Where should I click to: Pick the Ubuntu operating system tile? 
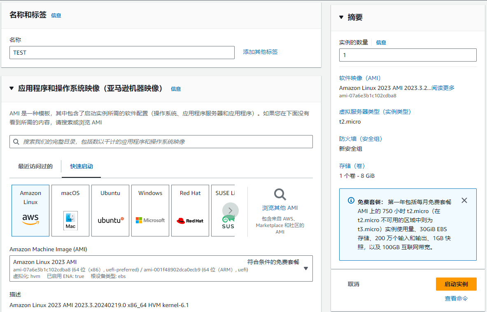(x=110, y=210)
